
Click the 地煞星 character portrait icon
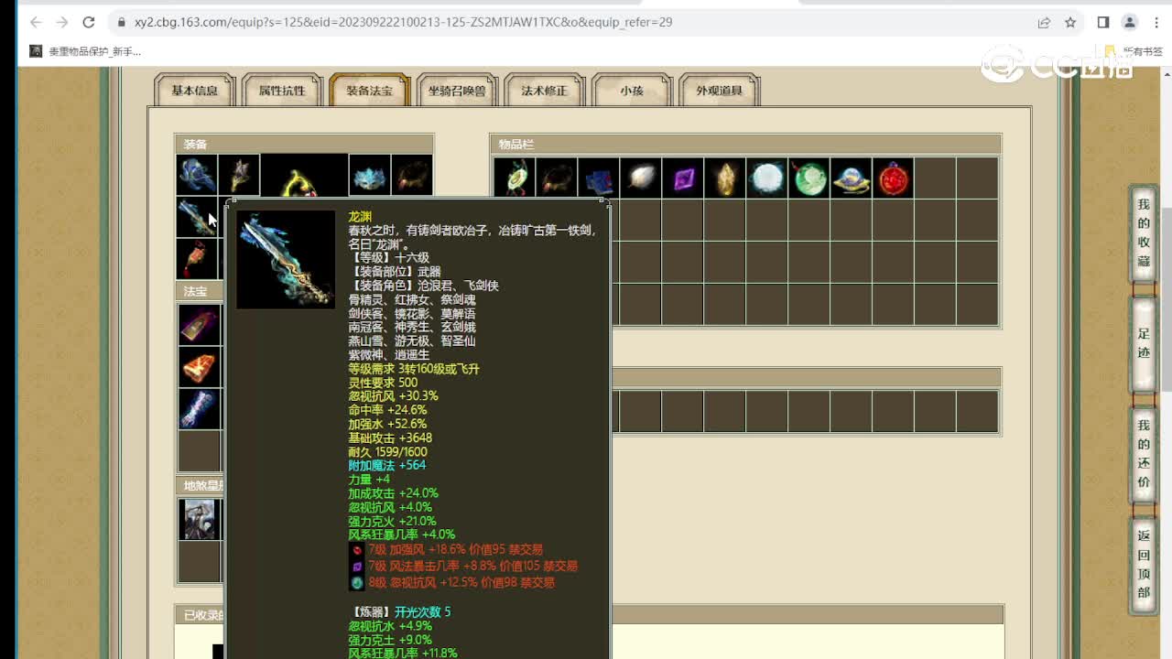[x=199, y=519]
